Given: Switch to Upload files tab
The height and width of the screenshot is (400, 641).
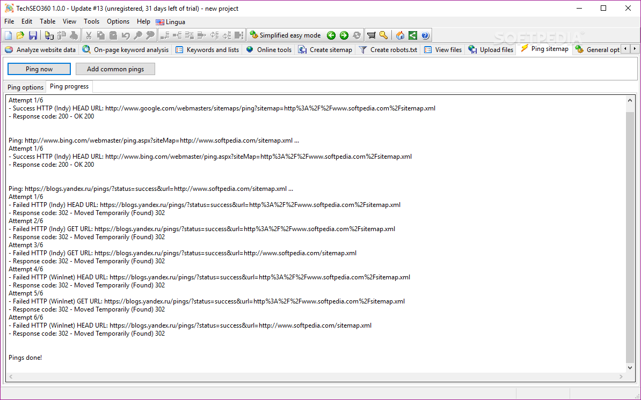Looking at the screenshot, I should click(491, 50).
